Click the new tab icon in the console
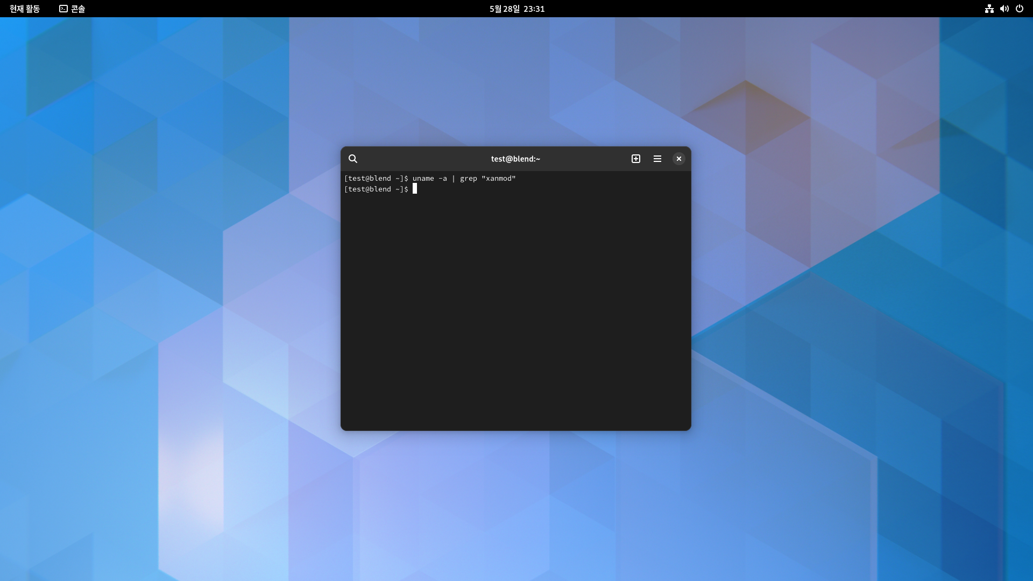Viewport: 1033px width, 581px height. pyautogui.click(x=636, y=159)
